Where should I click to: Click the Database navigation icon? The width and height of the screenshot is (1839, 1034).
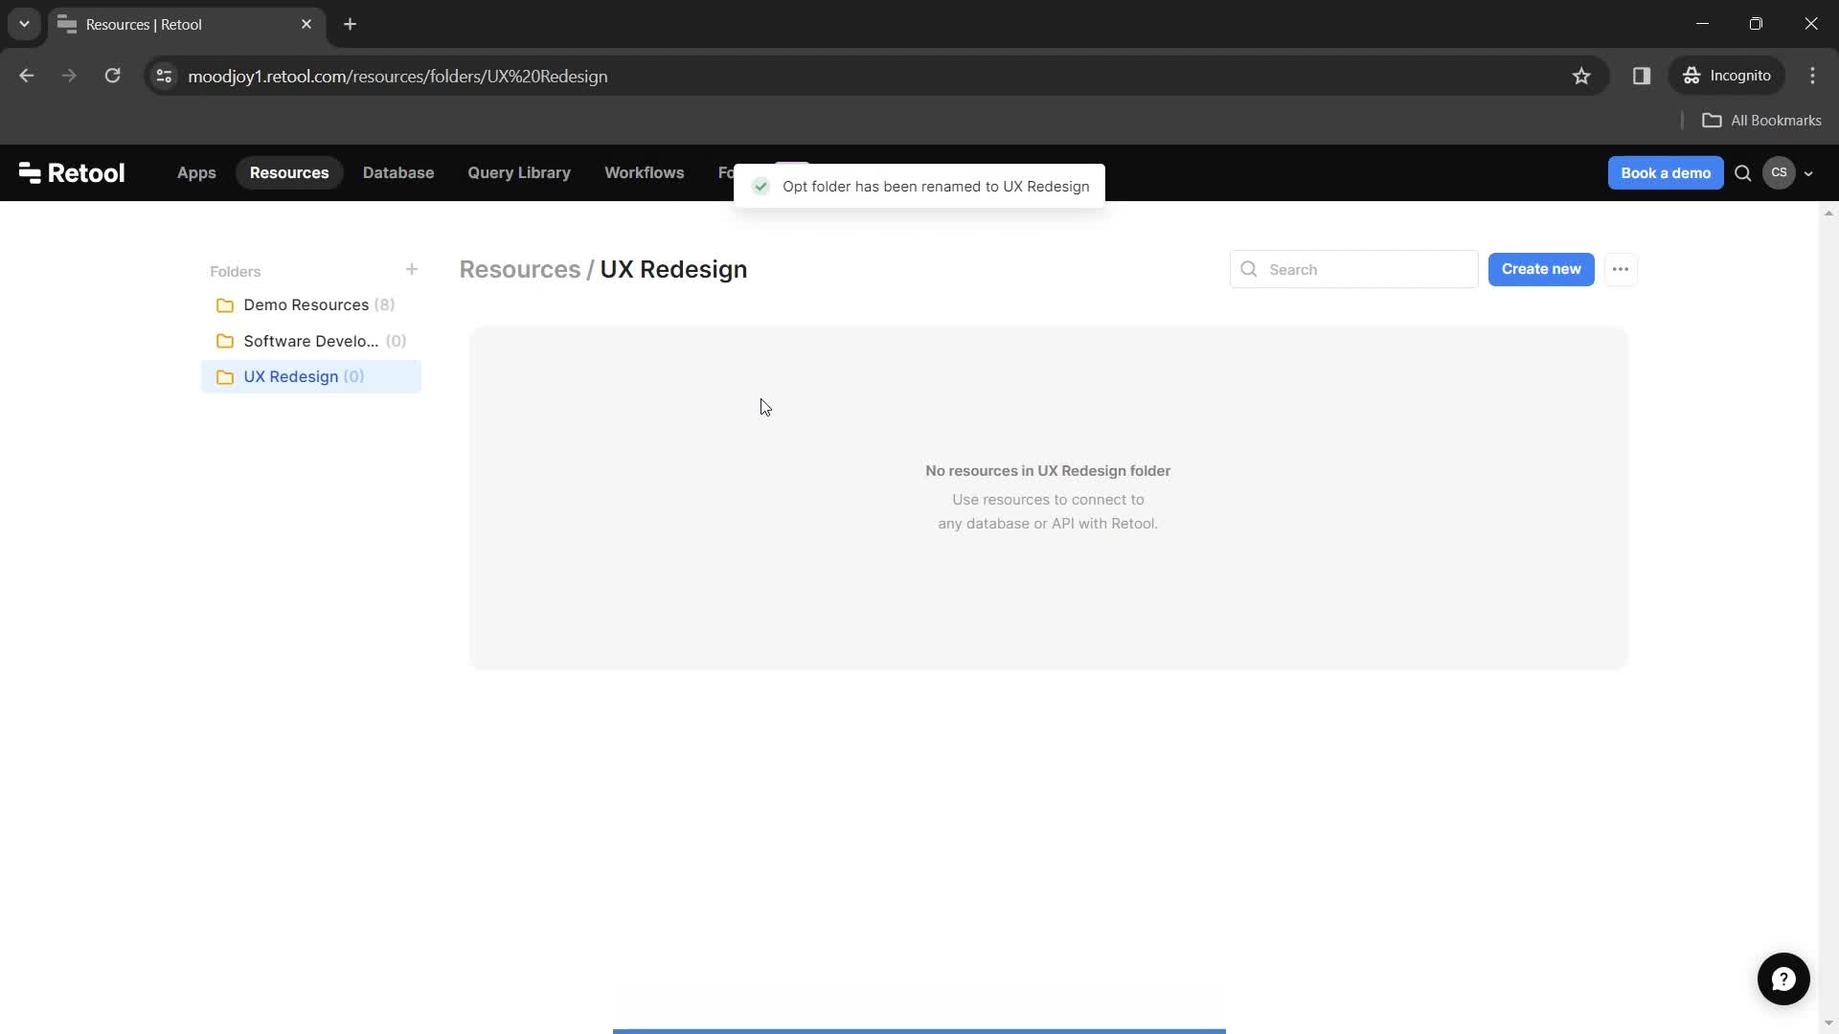point(397,171)
